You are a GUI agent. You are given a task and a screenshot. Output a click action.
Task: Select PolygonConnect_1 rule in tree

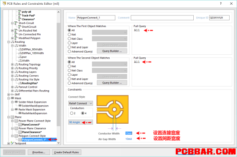tap(34, 139)
